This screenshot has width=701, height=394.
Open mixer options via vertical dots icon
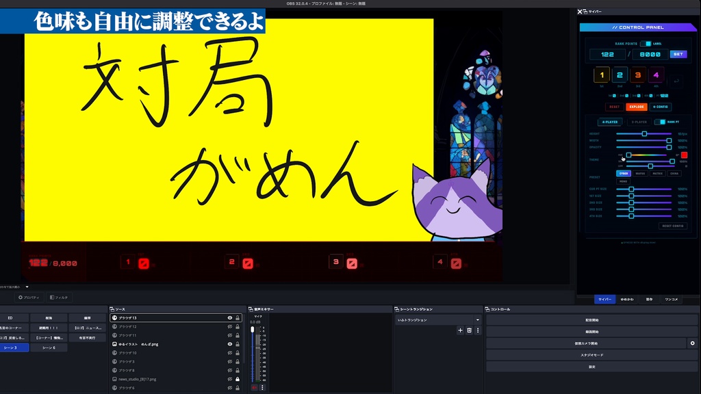262,388
